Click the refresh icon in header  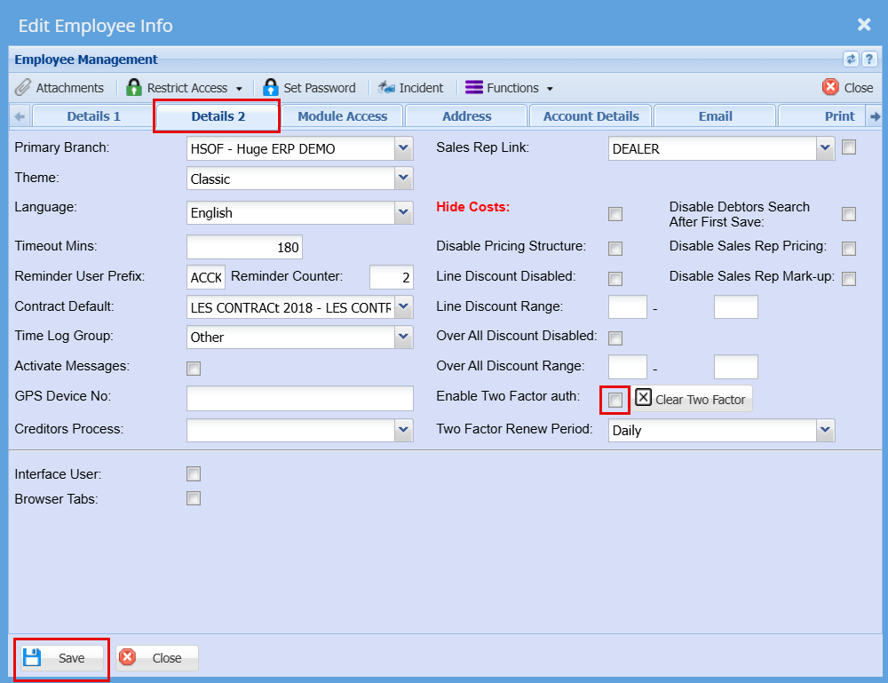(x=851, y=60)
